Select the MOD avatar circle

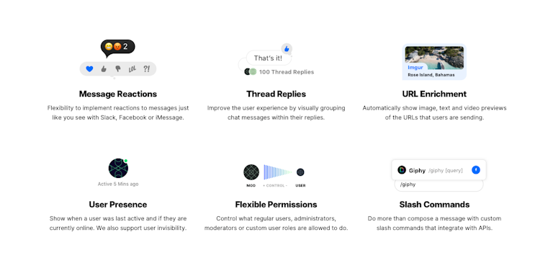click(x=251, y=172)
